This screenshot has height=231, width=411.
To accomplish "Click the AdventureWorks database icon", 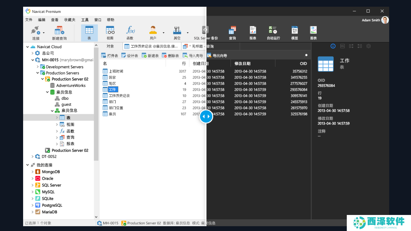I will click(x=52, y=86).
